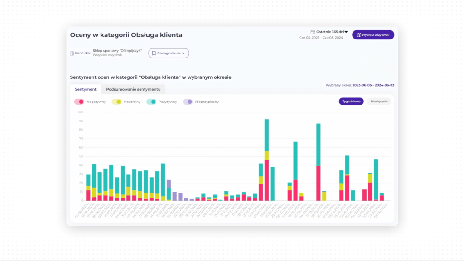Disable the Nieprzypisany legend toggle
Viewport: 464px width, 261px height.
coord(188,101)
